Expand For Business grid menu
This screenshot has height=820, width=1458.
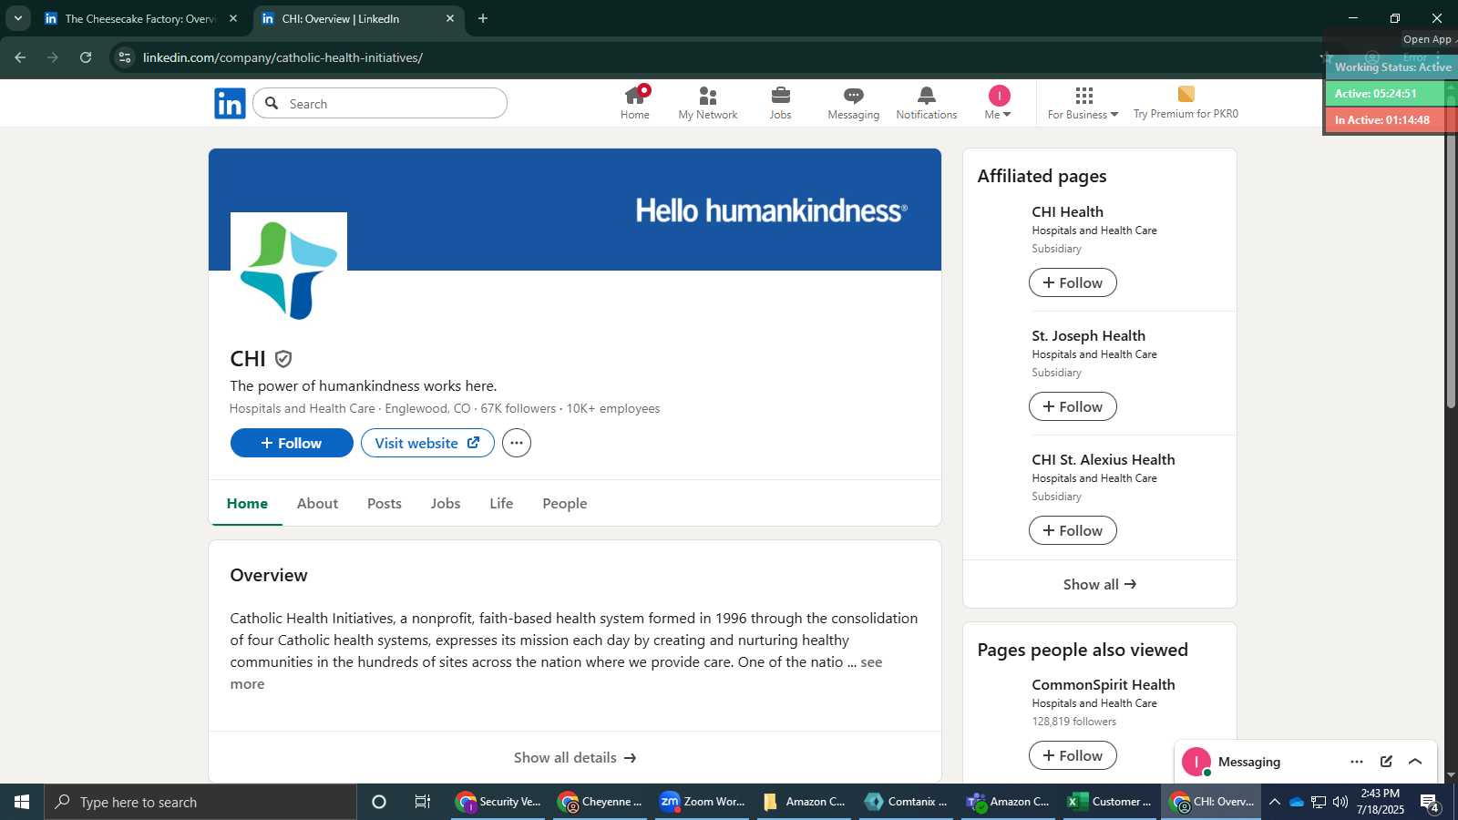pos(1083,103)
